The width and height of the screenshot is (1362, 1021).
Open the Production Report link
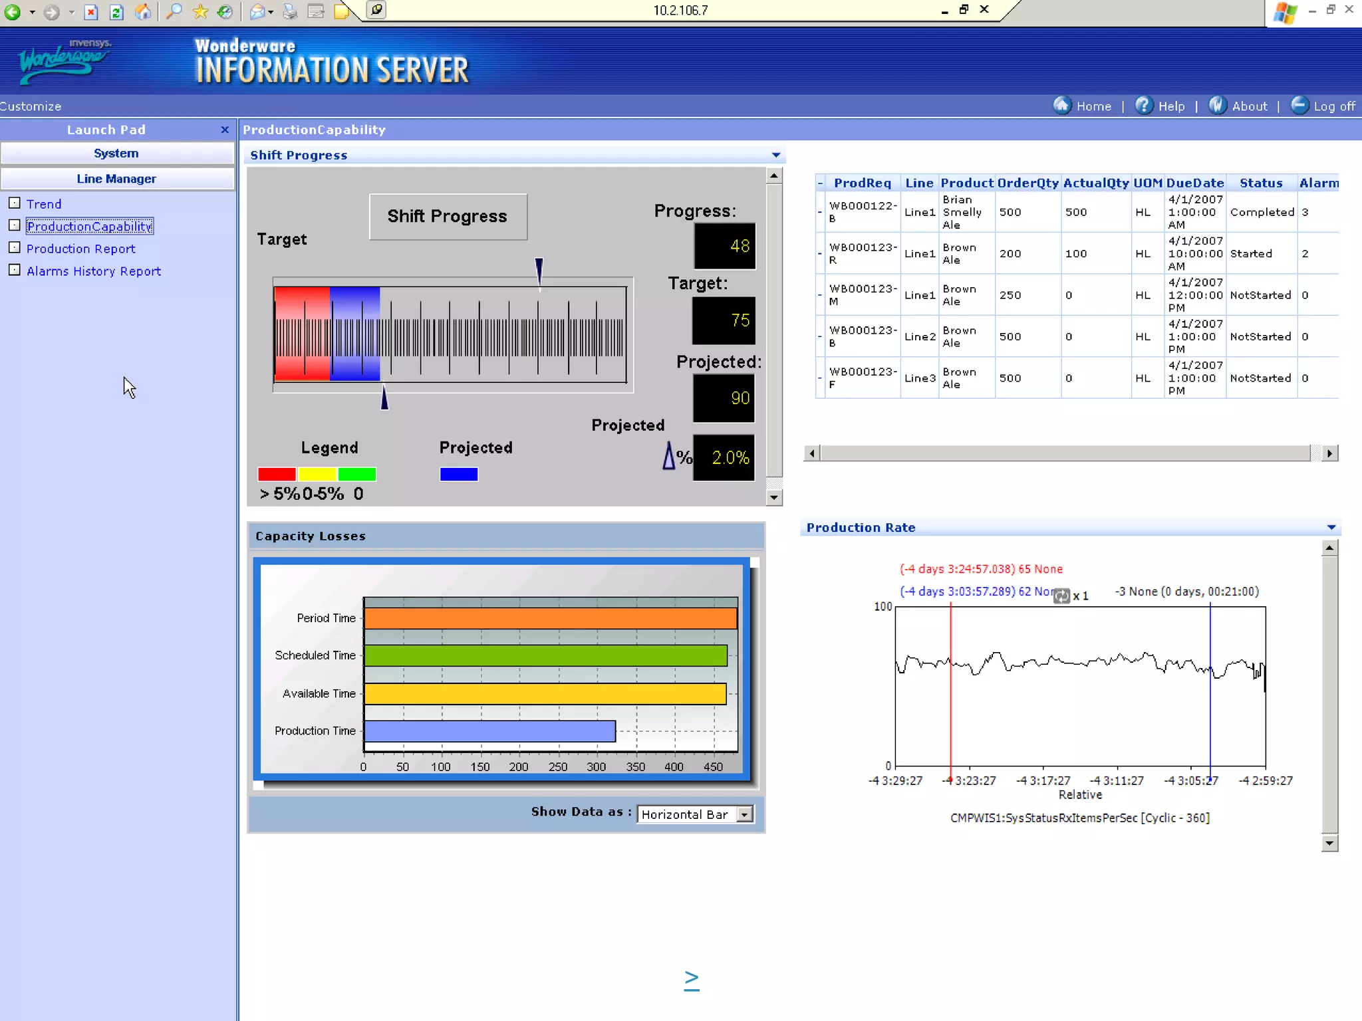click(80, 249)
